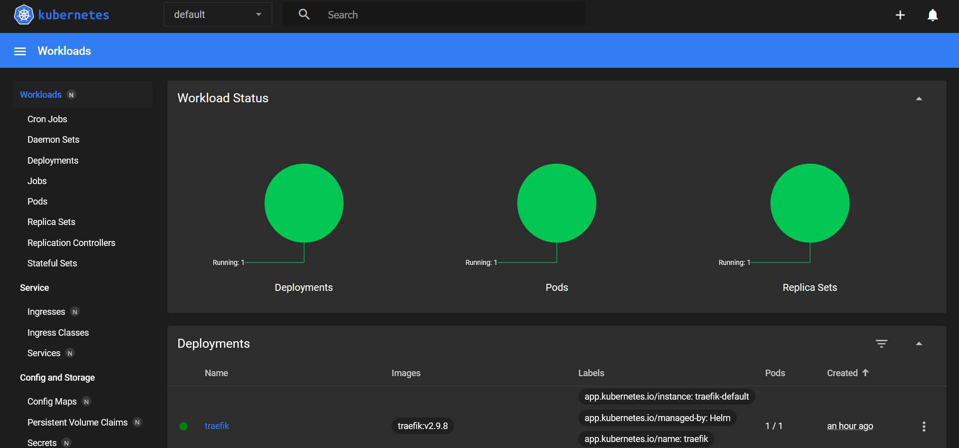Open Services in the sidebar
Screen dimensions: 959x448
pyautogui.click(x=44, y=353)
